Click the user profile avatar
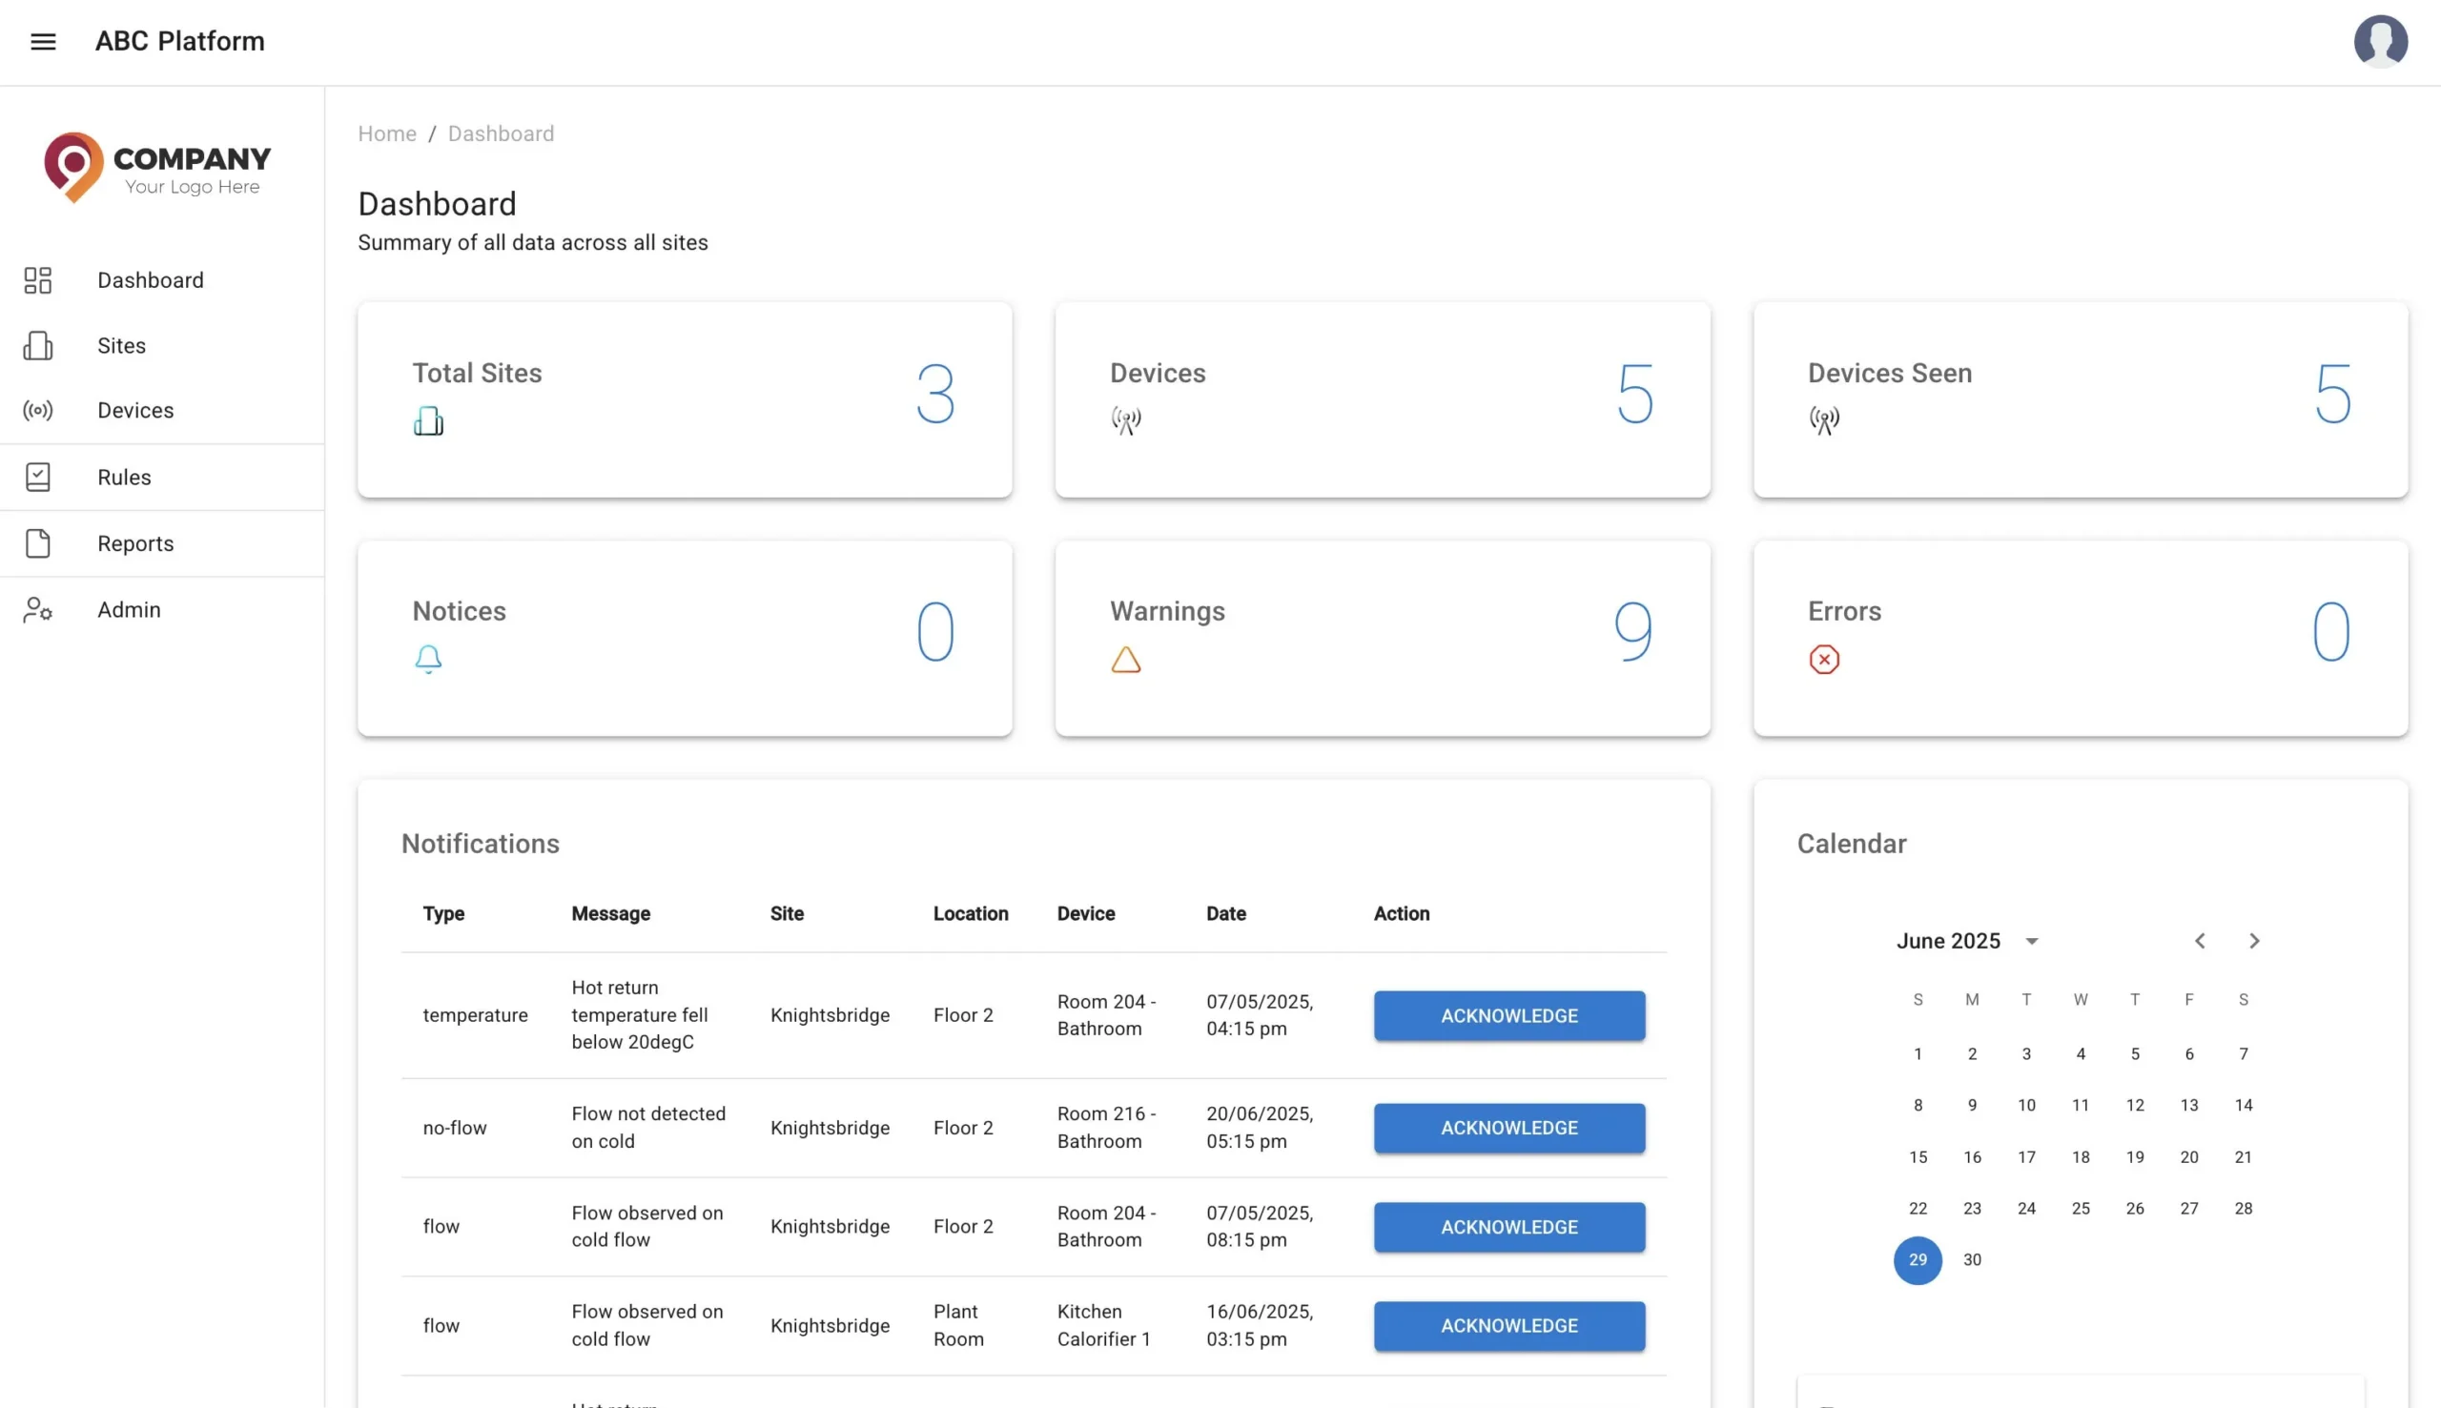2441x1408 pixels. (2380, 42)
